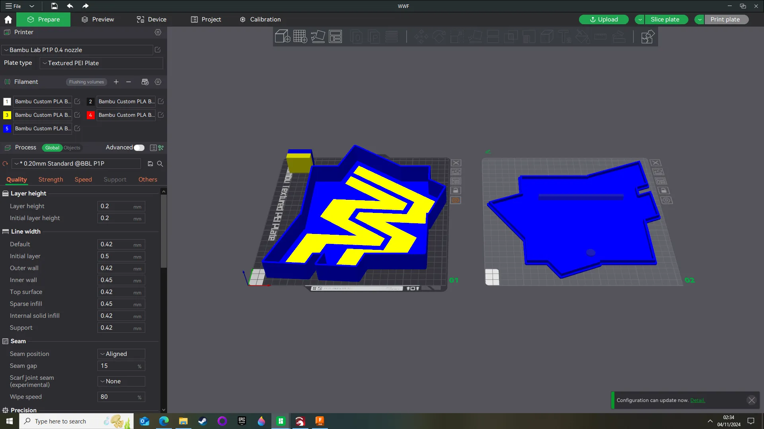This screenshot has width=764, height=429.
Task: Open the Others settings tab
Action: pyautogui.click(x=148, y=180)
